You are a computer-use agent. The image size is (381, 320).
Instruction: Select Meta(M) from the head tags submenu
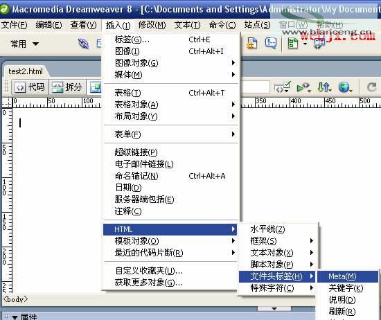click(x=348, y=276)
